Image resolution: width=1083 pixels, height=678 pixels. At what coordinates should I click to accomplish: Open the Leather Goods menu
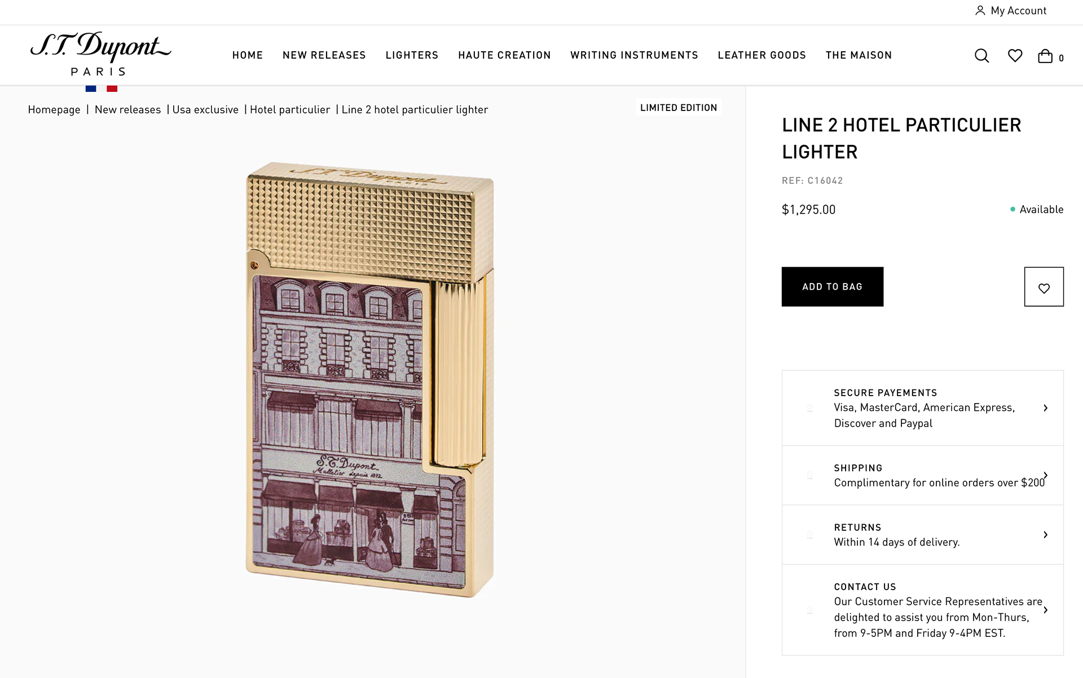(x=761, y=55)
